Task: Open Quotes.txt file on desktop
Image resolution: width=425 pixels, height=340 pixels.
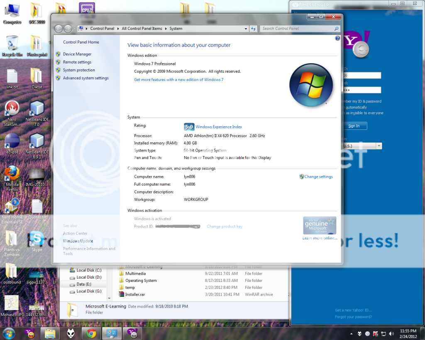Action: [37, 209]
